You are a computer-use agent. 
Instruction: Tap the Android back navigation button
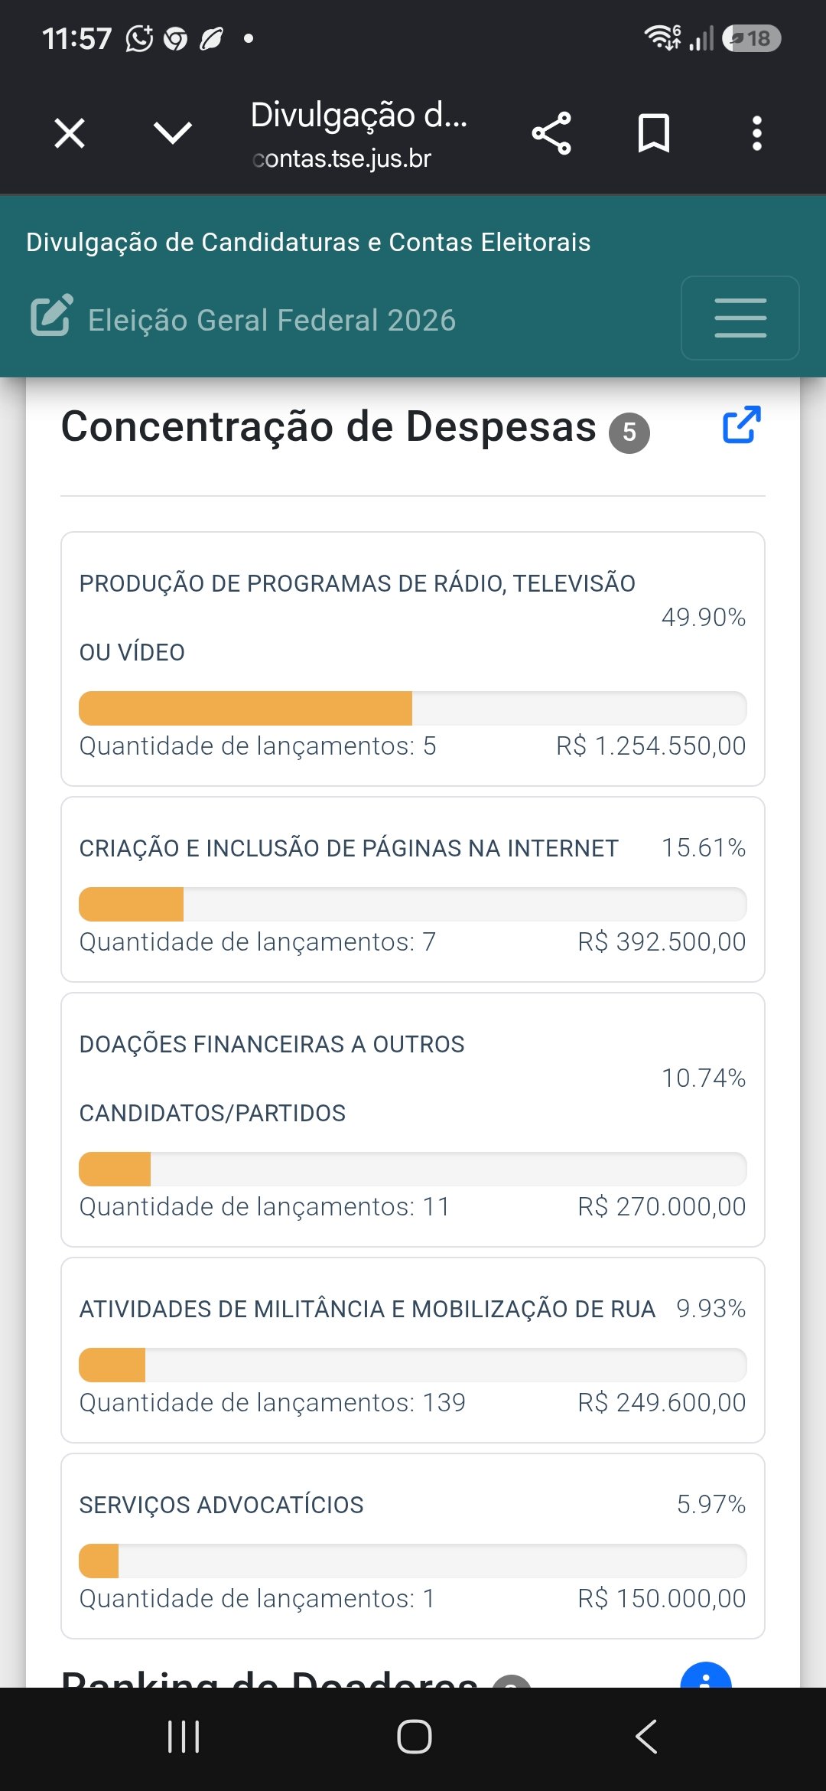click(646, 1737)
